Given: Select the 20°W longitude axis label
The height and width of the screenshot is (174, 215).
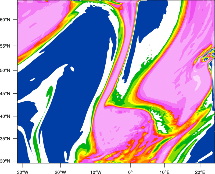Looking at the screenshot, I should [60, 172].
